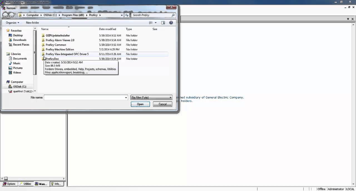The height and width of the screenshot is (191, 356).
Task: Click Administrator in status bar
Action: click(x=336, y=189)
